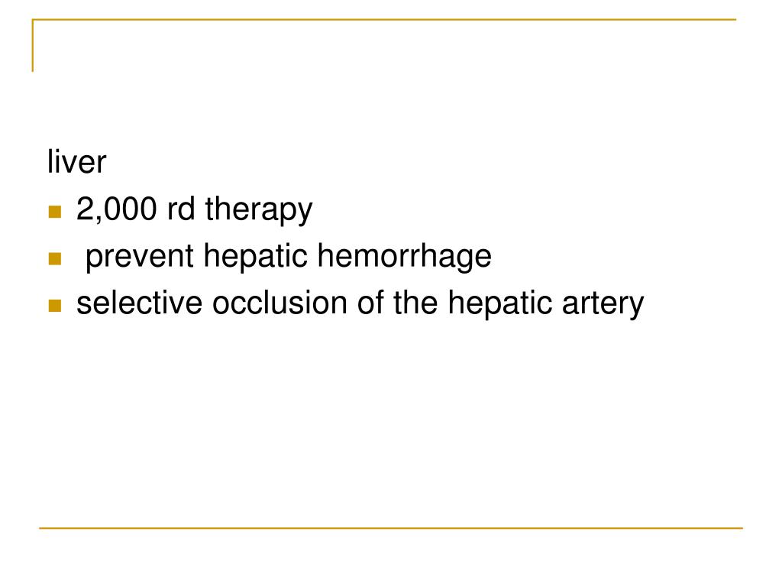Click the word "occlusion"
The image size is (782, 587).
(x=280, y=303)
